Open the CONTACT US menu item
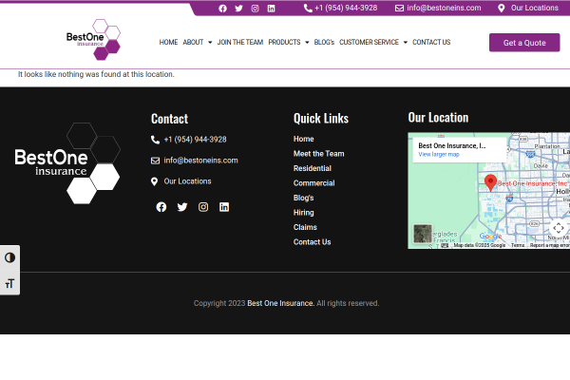The width and height of the screenshot is (570, 380). [431, 43]
